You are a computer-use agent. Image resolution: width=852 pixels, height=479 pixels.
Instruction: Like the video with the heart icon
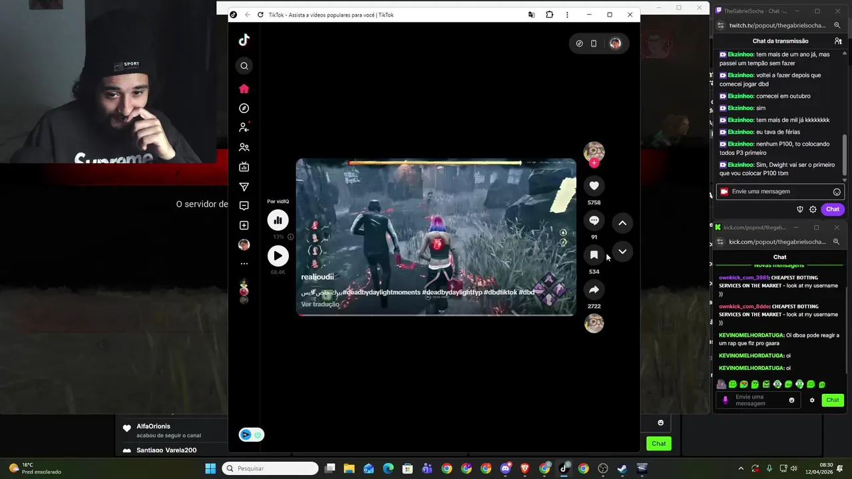click(x=594, y=186)
